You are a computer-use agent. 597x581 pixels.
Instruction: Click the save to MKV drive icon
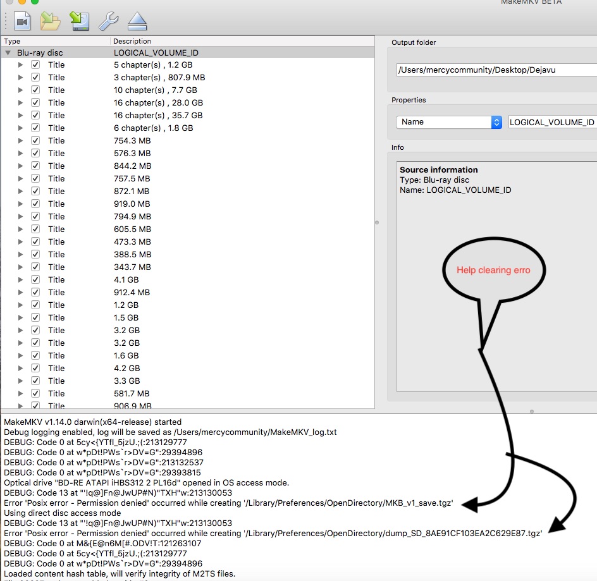pos(80,21)
